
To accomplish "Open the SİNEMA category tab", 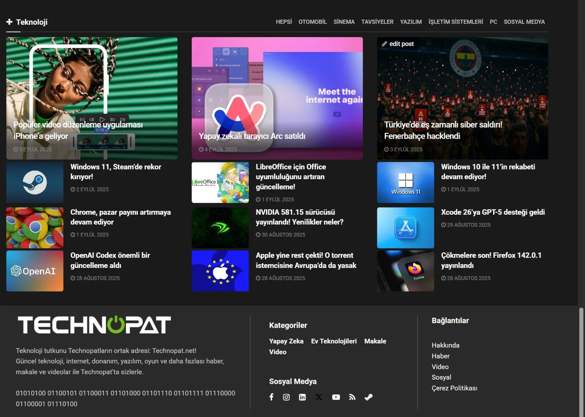I will coord(344,22).
